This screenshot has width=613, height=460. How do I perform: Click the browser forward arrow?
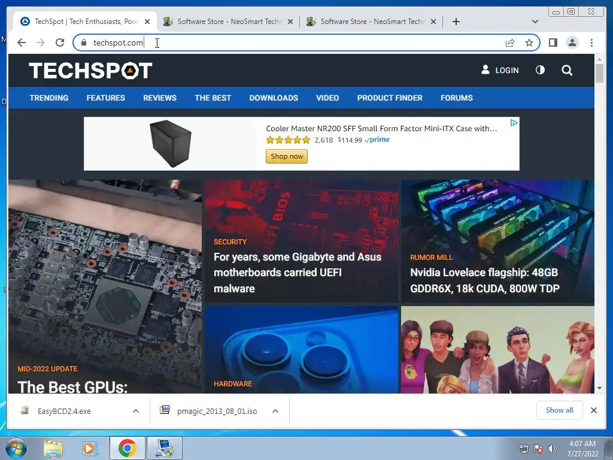coord(41,43)
